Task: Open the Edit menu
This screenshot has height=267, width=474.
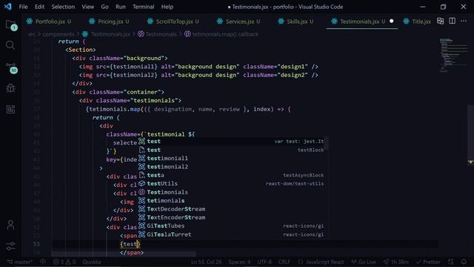Action: 39,7
